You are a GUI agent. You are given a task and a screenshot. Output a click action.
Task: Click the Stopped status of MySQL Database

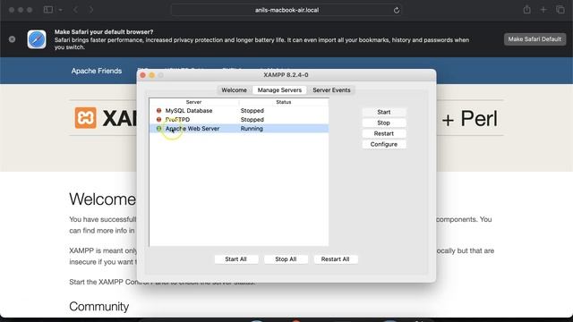[x=252, y=111]
